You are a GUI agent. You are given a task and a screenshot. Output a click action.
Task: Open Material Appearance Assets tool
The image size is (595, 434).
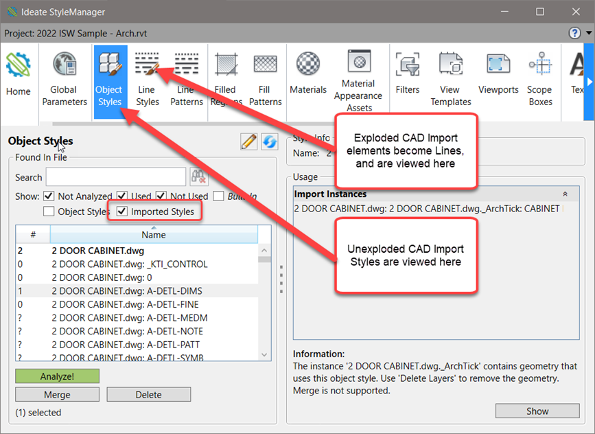[358, 80]
